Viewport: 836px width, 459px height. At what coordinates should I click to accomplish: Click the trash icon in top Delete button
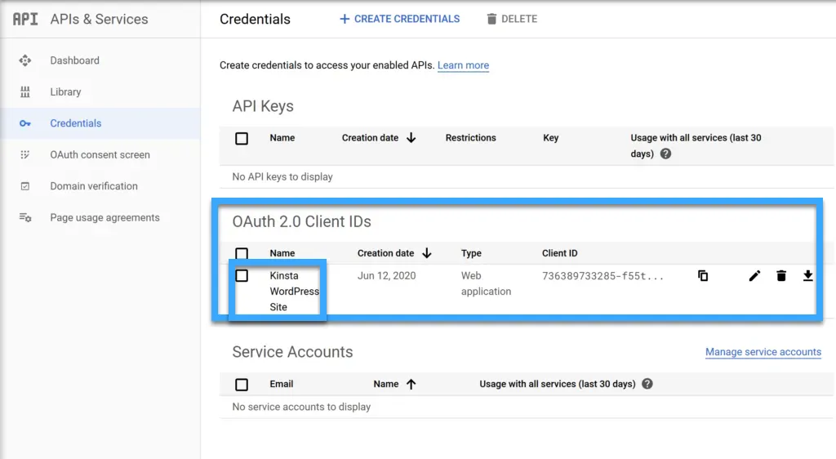[491, 19]
